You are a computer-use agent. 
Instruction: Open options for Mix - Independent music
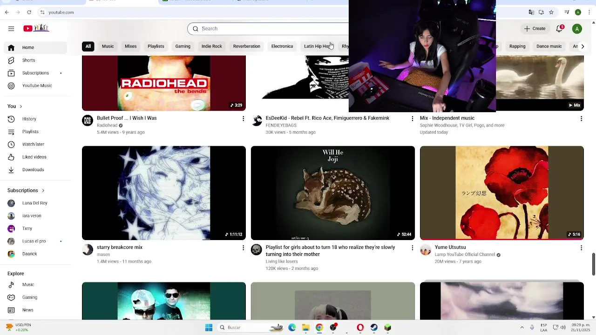[581, 119]
